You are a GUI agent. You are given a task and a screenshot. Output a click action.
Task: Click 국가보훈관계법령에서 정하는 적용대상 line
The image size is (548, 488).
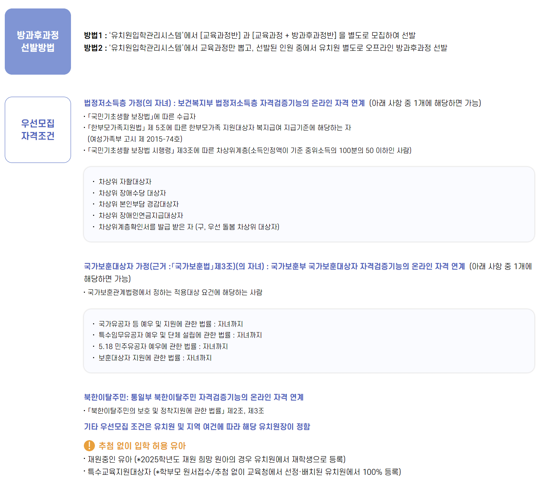pos(173,292)
